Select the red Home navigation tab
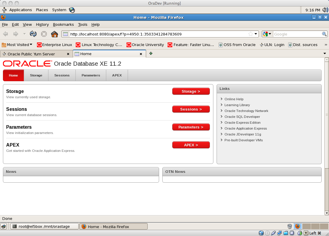 [14, 75]
